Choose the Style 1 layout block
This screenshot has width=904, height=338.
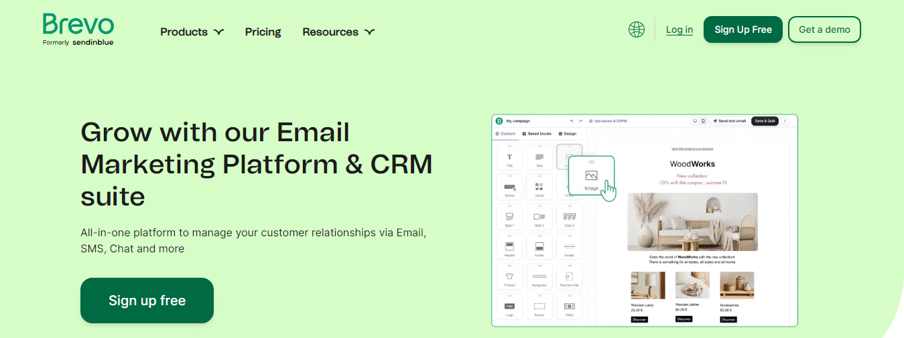click(x=509, y=217)
